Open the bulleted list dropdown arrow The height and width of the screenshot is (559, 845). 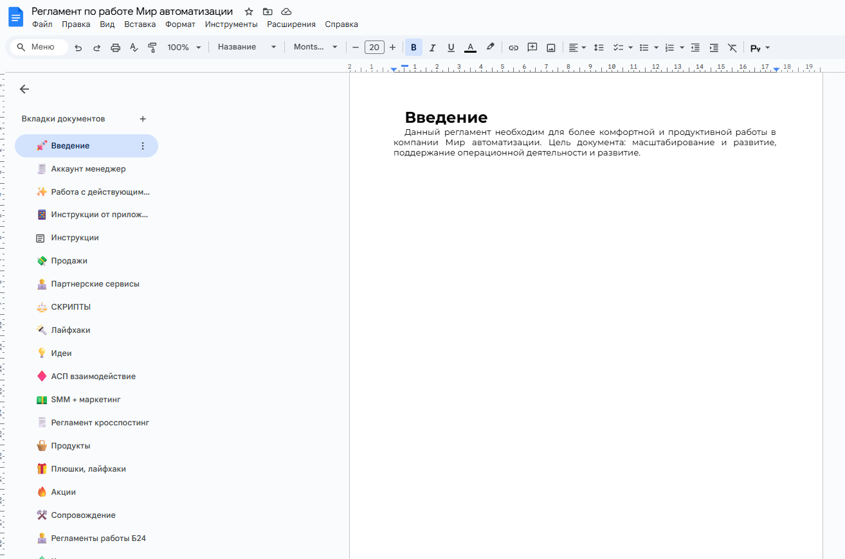(656, 48)
